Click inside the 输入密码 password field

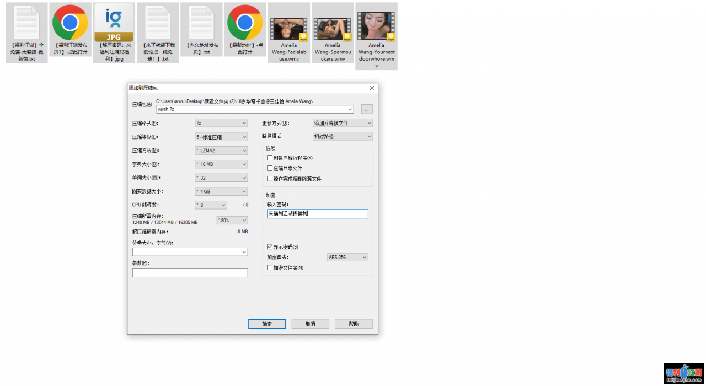click(x=317, y=214)
